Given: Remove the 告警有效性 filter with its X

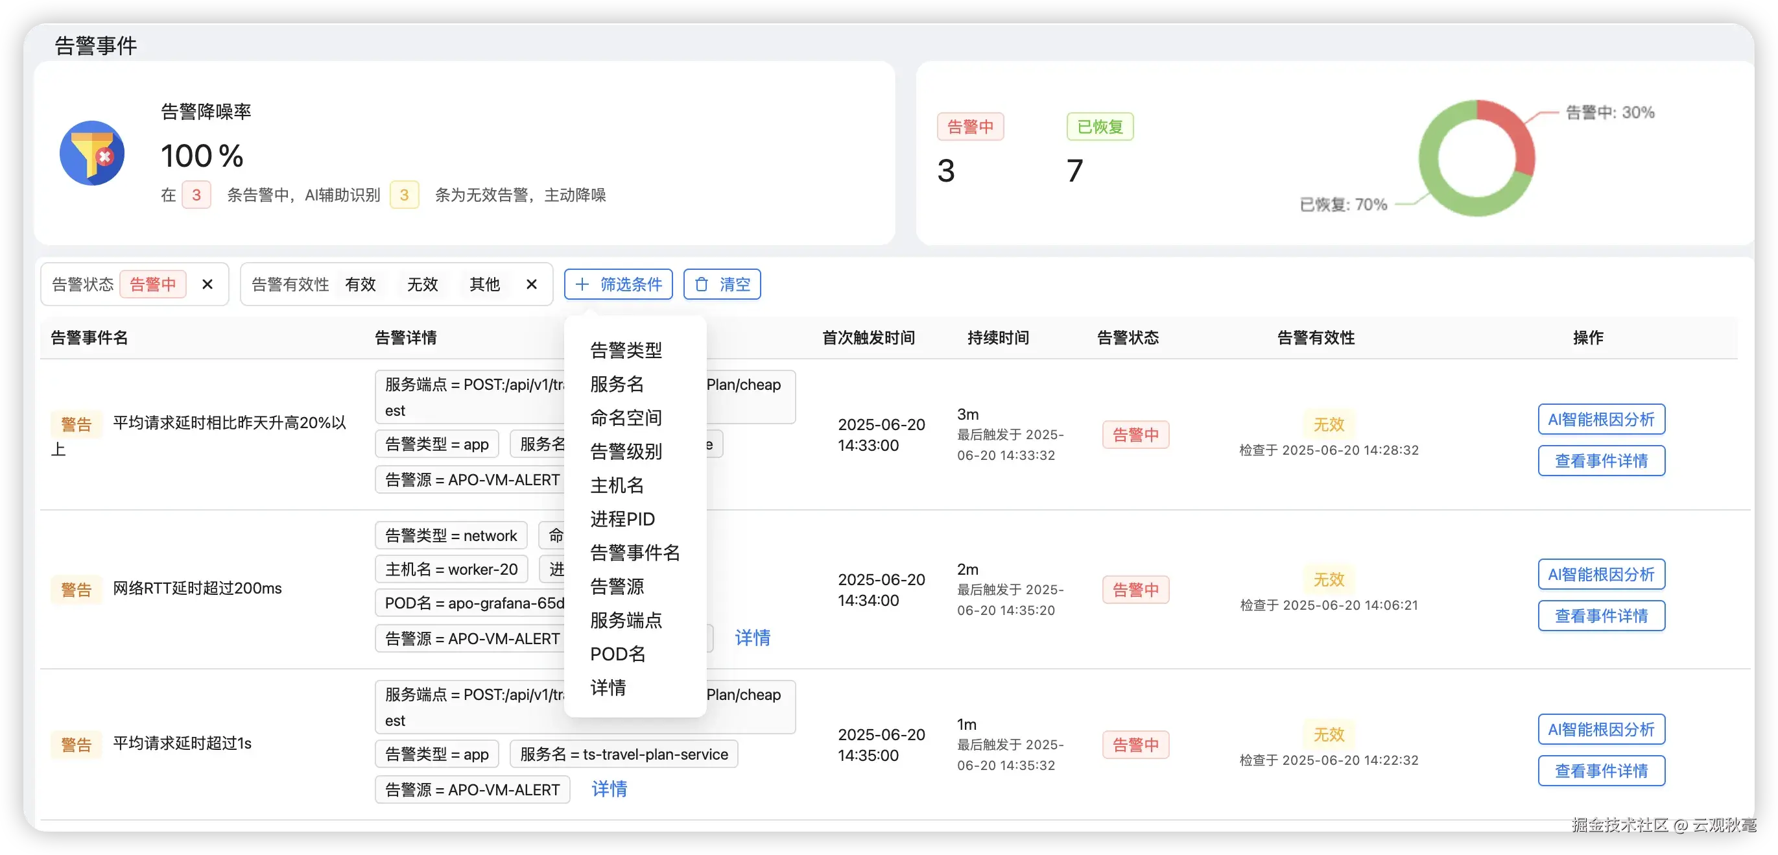Looking at the screenshot, I should coord(532,285).
